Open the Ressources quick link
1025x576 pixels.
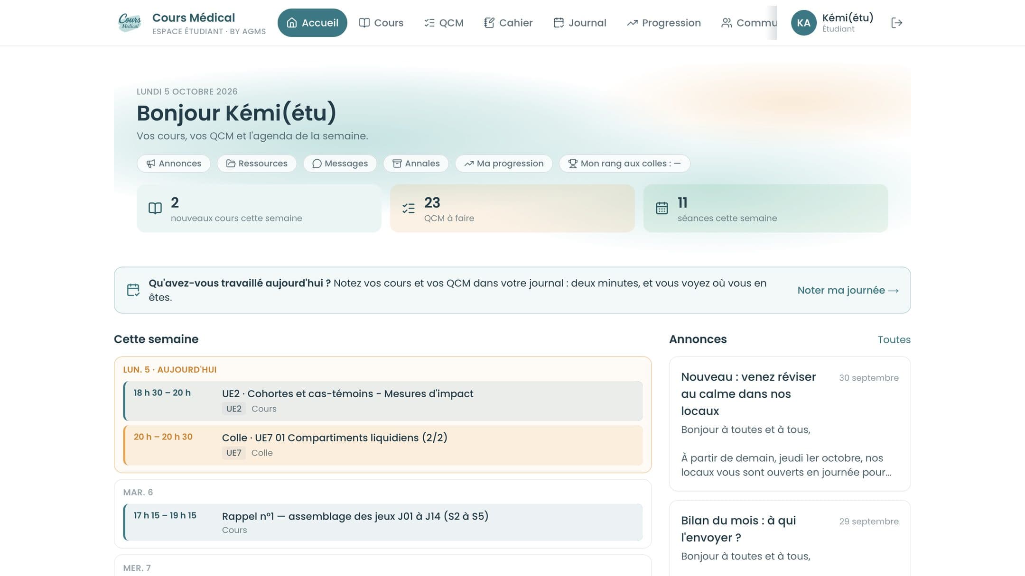(257, 164)
